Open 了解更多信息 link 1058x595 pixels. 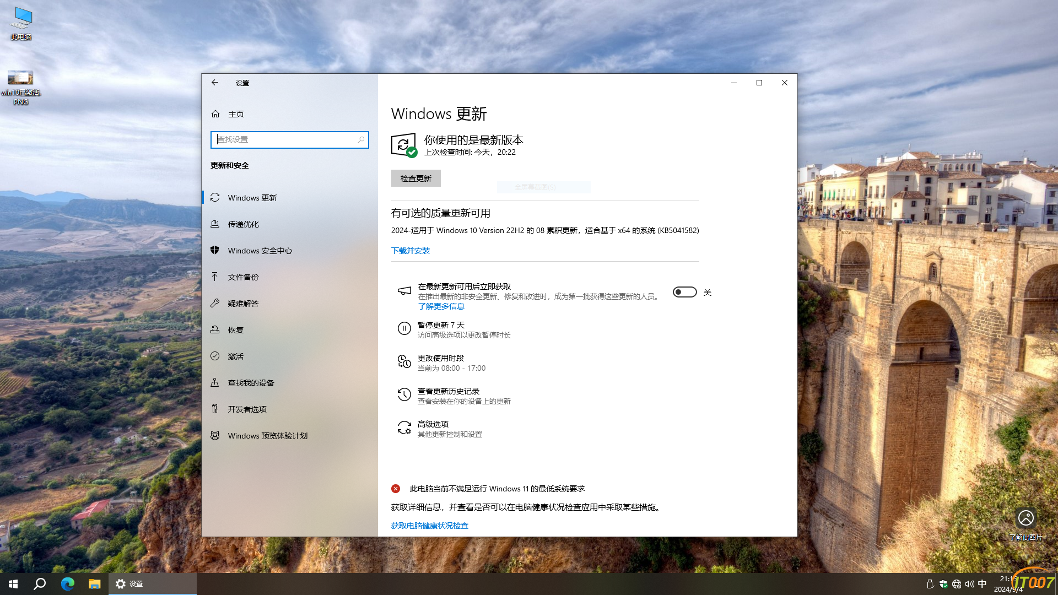(441, 306)
